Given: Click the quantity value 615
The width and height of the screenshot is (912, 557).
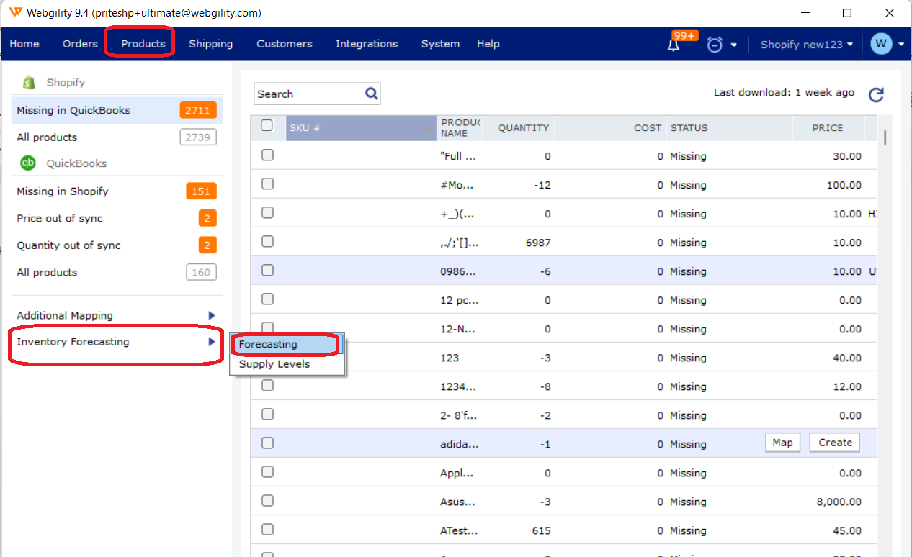Looking at the screenshot, I should (542, 530).
